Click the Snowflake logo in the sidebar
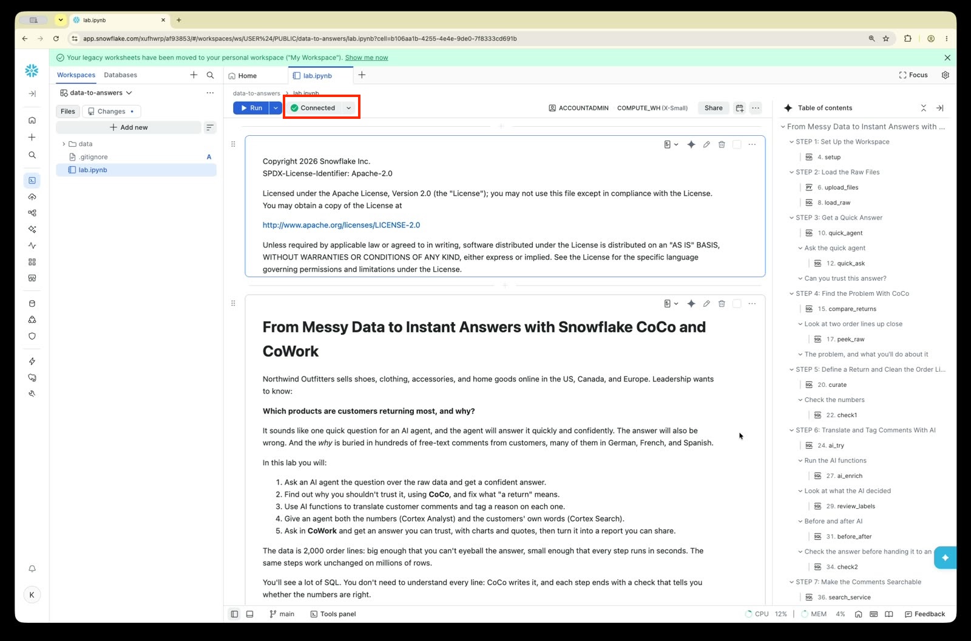The height and width of the screenshot is (641, 971). coord(32,71)
